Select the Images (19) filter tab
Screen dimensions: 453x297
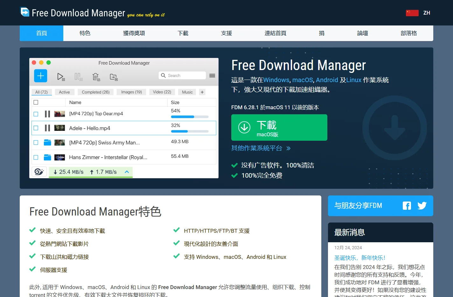[x=131, y=92]
